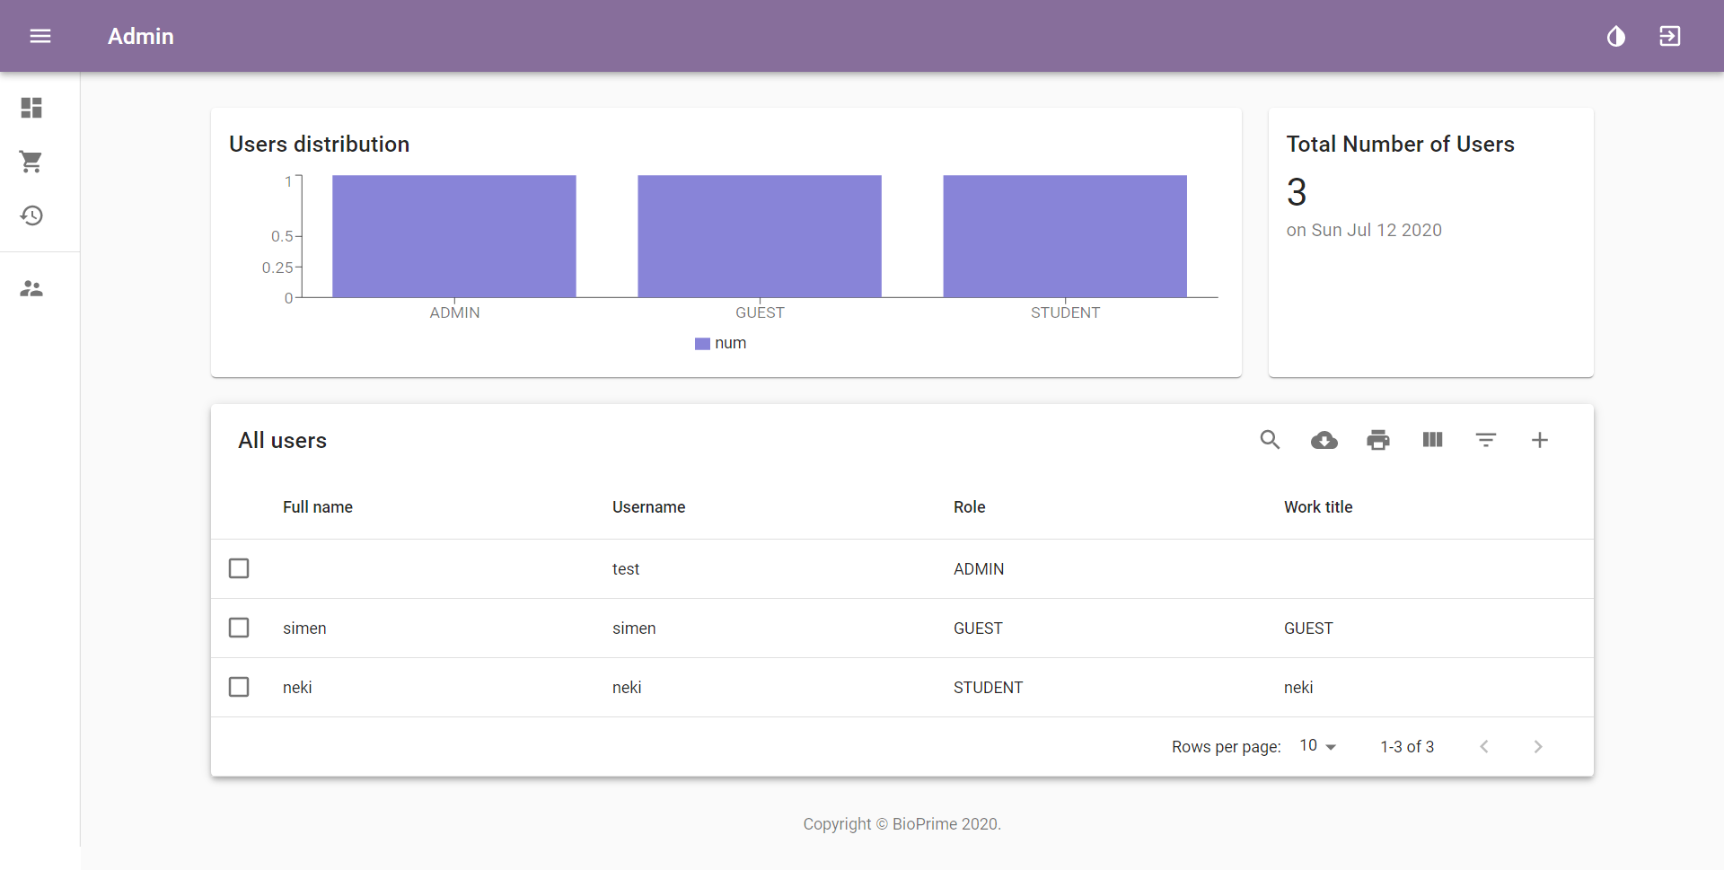1724x870 pixels.
Task: Click the ADMIN bar in chart
Action: coord(454,236)
